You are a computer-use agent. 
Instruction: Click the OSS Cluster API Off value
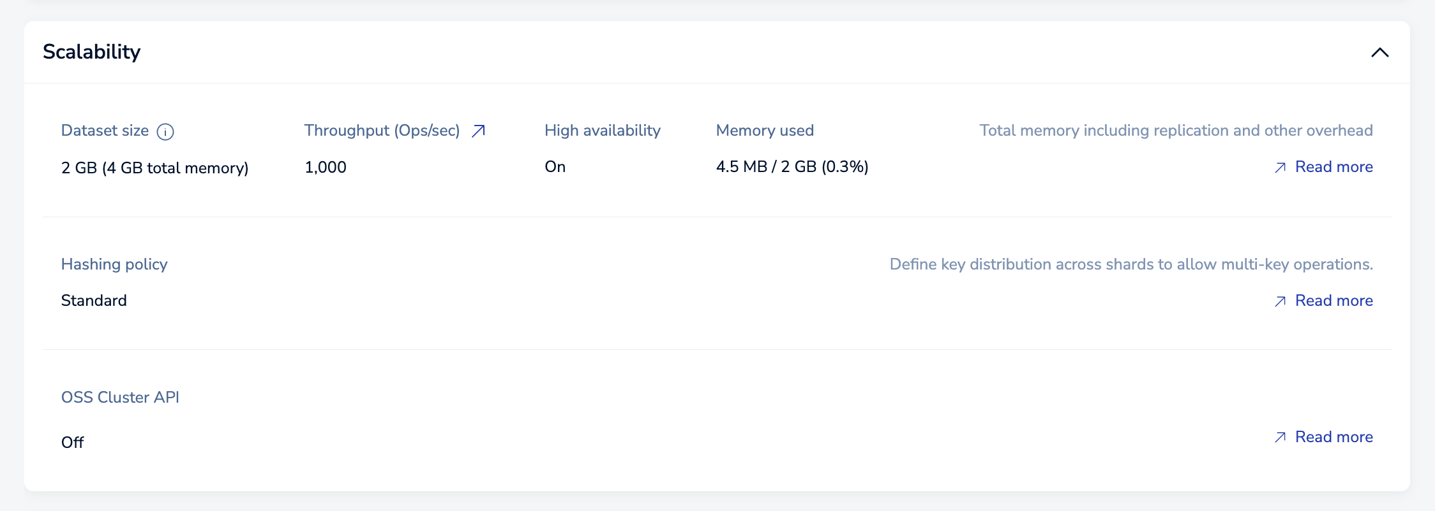click(73, 442)
